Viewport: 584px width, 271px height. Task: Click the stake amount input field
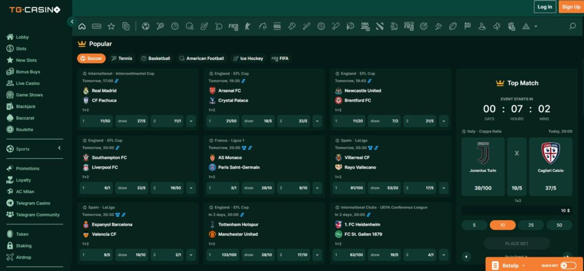[517, 211]
